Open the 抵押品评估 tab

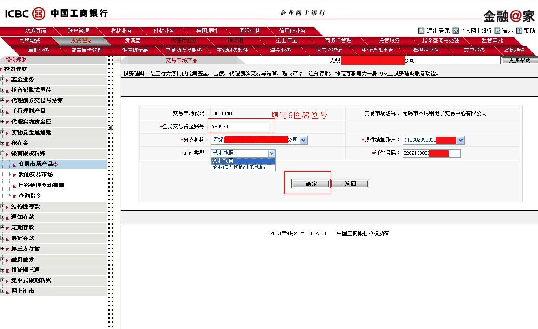coord(426,50)
